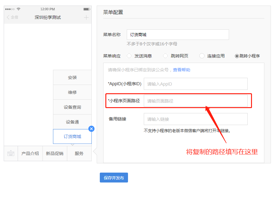Click the 菜单名称 input field
The image size is (278, 197).
tap(178, 35)
